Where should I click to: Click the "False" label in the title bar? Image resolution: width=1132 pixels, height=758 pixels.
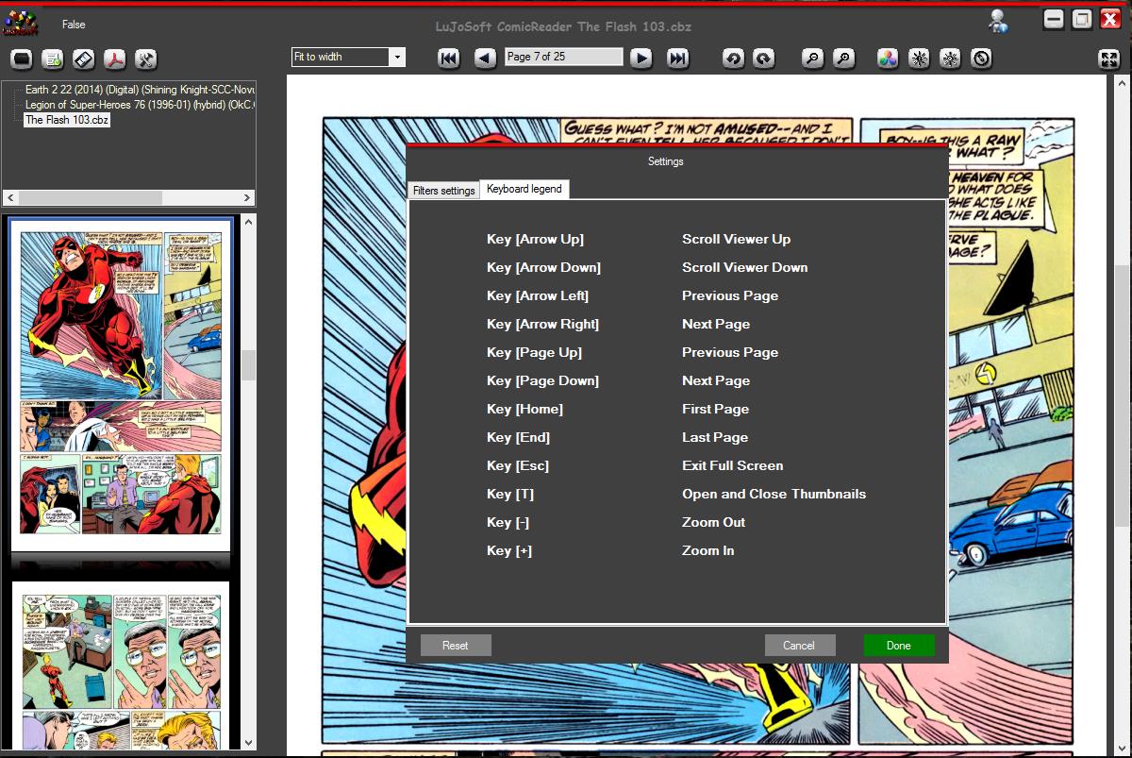(74, 25)
